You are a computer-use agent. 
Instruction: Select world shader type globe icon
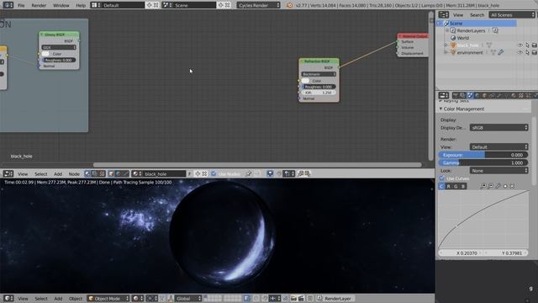119,174
